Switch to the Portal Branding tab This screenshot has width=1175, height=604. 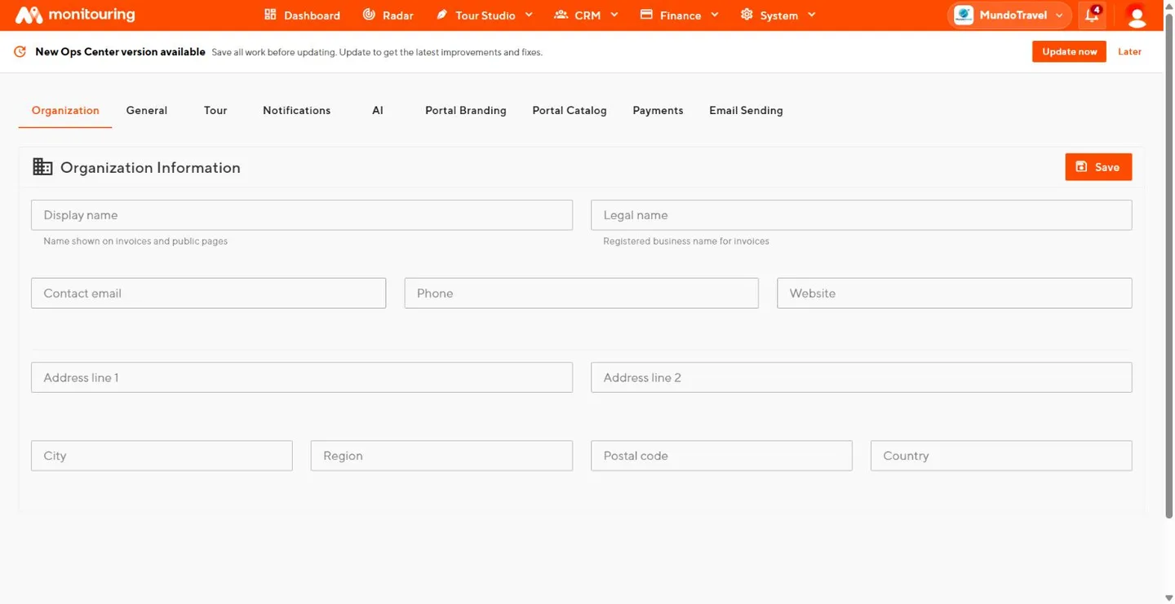click(x=466, y=110)
